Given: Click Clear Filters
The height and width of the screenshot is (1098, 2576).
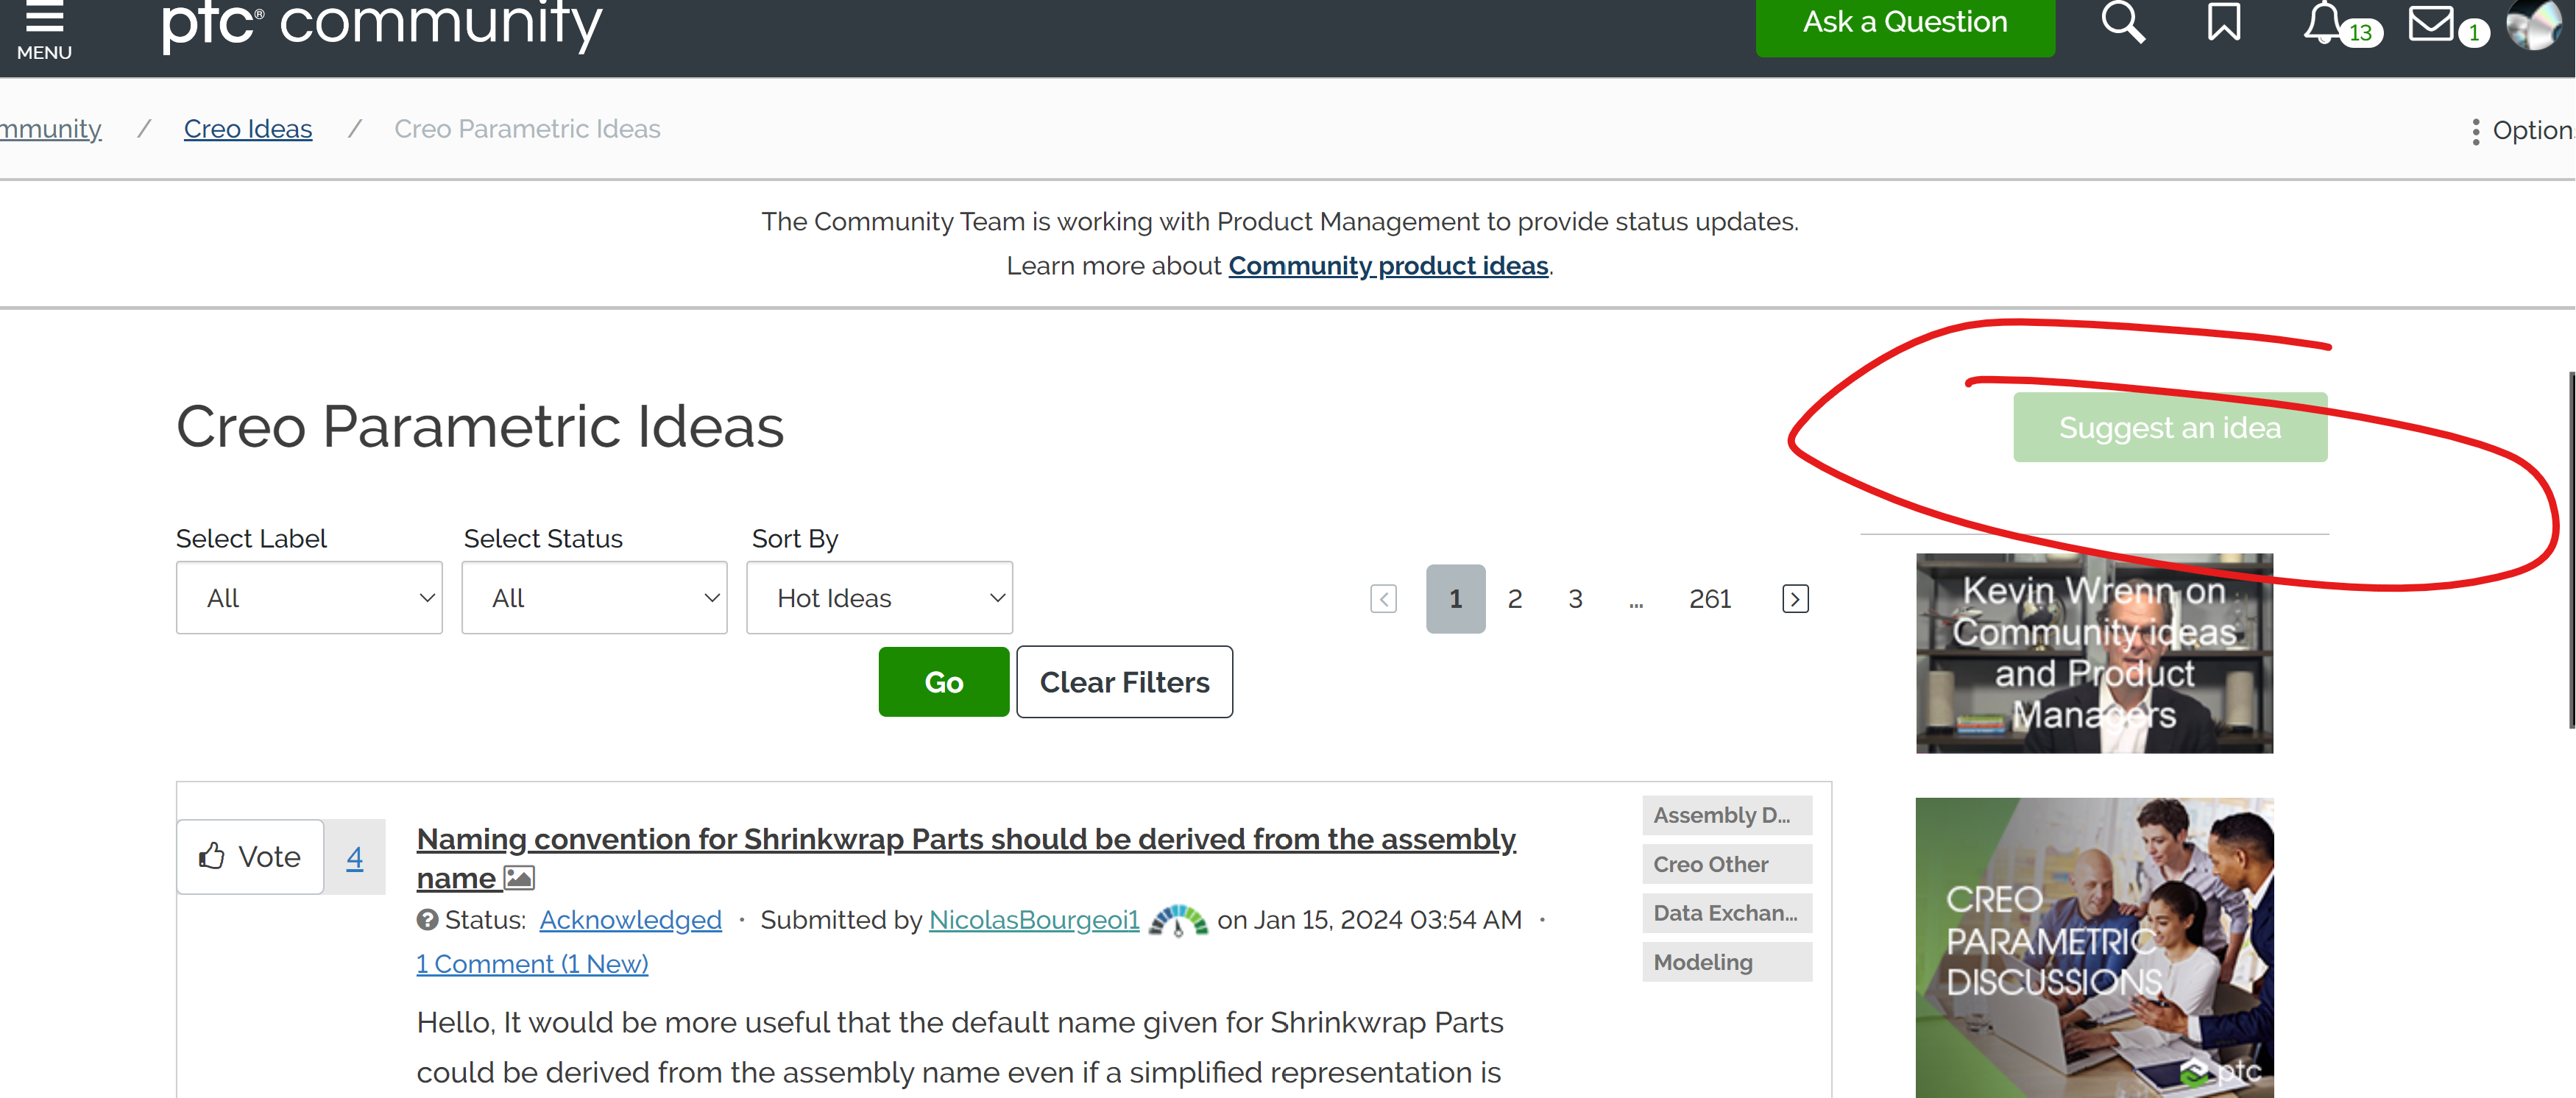Looking at the screenshot, I should (x=1124, y=682).
